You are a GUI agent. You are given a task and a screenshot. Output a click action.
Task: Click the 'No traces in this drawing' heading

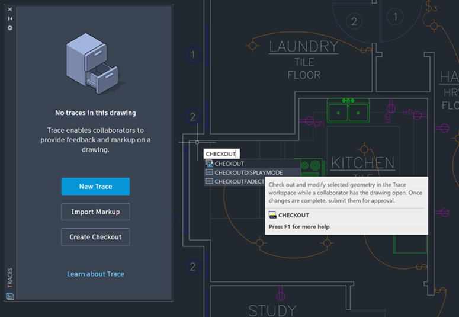(x=95, y=113)
